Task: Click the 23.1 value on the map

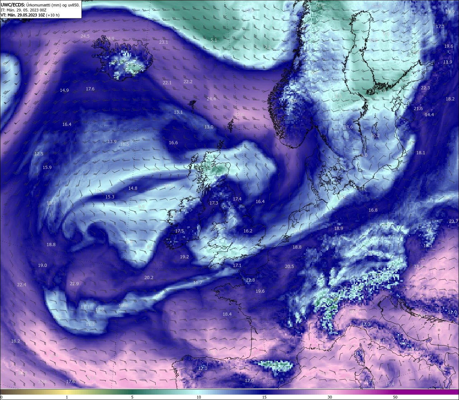Action: (x=164, y=42)
